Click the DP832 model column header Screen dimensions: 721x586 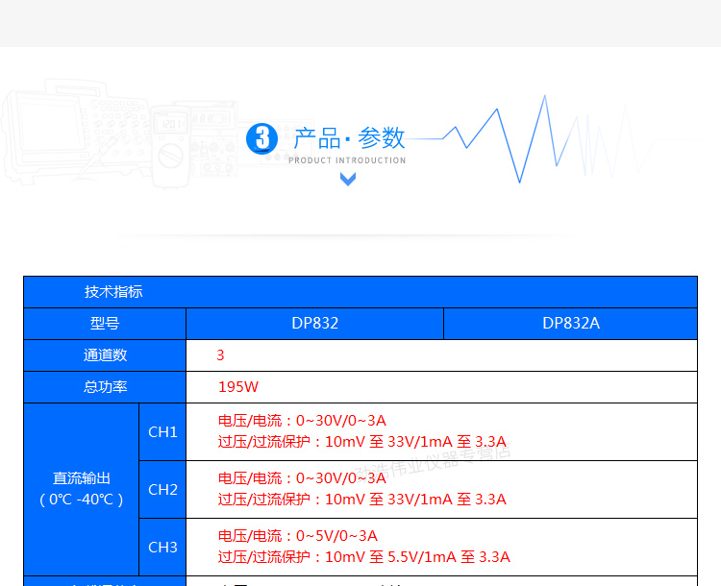pyautogui.click(x=314, y=324)
